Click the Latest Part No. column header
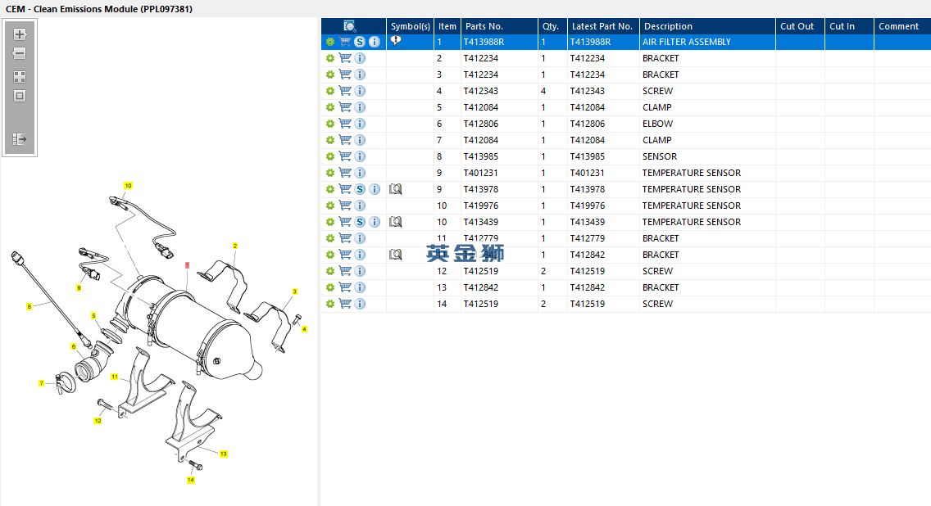931x506 pixels. click(x=603, y=26)
